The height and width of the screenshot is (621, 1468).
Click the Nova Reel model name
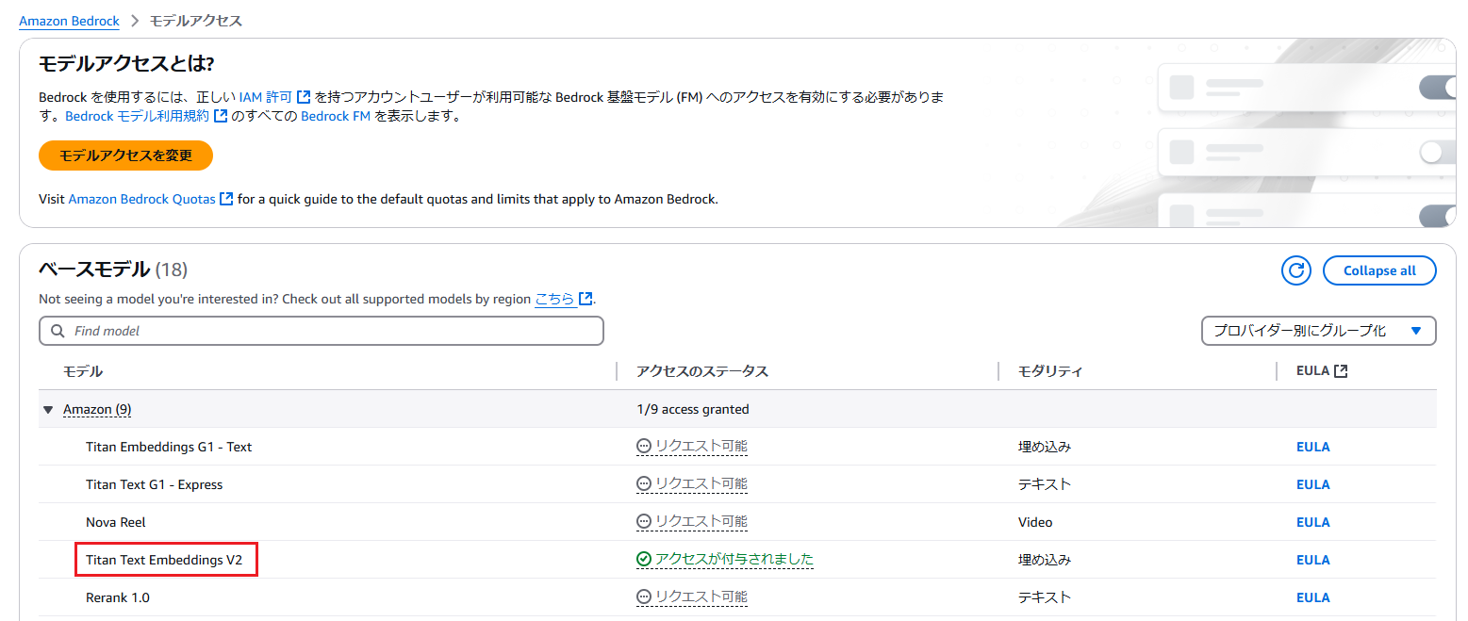[116, 522]
